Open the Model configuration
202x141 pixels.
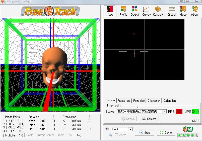point(183,11)
